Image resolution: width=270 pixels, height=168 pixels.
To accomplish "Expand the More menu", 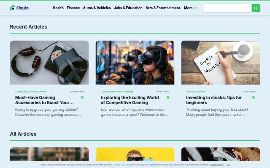I will click(x=190, y=8).
